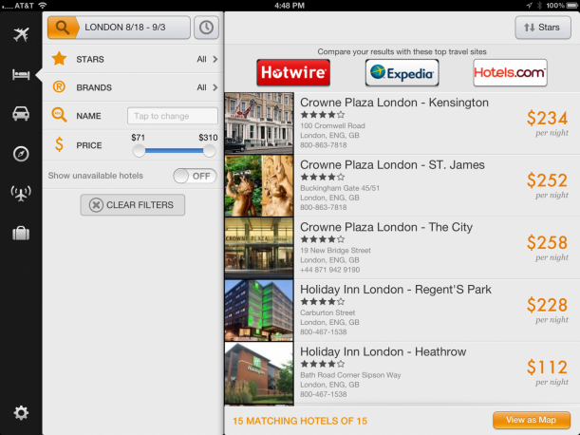
Task: Open the Car rentals icon in sidebar
Action: pyautogui.click(x=20, y=115)
